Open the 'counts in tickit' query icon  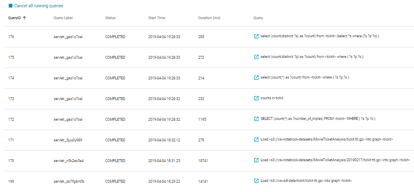pyautogui.click(x=256, y=98)
